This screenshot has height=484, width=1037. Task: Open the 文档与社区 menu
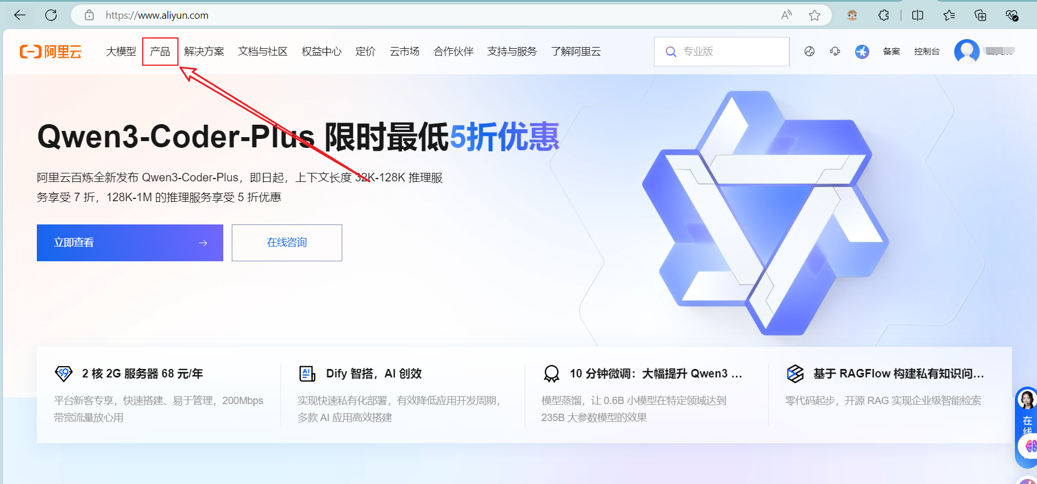pyautogui.click(x=263, y=52)
